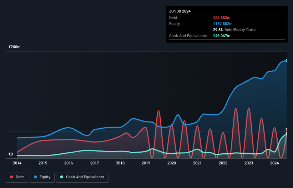Click the 2017 x-axis label
The height and width of the screenshot is (188, 293).
tap(95, 163)
